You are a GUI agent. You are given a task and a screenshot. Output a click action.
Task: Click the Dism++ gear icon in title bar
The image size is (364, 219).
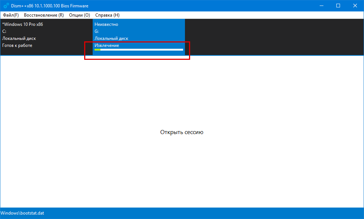pos(6,6)
